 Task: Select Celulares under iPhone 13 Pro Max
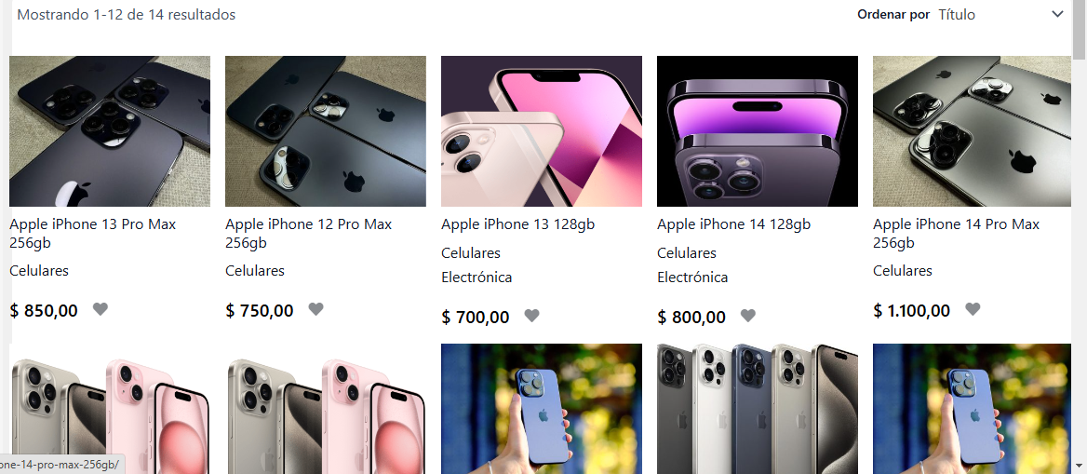click(39, 271)
